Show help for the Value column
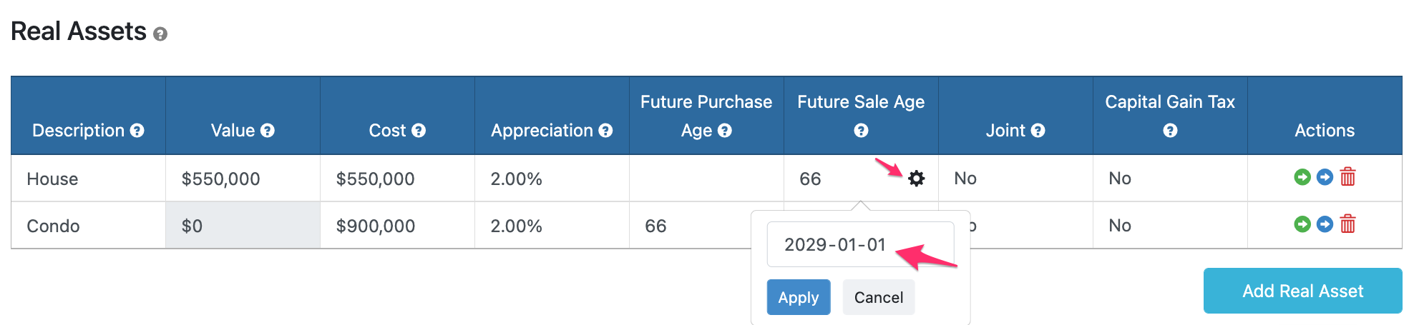The image size is (1409, 325). pos(268,131)
